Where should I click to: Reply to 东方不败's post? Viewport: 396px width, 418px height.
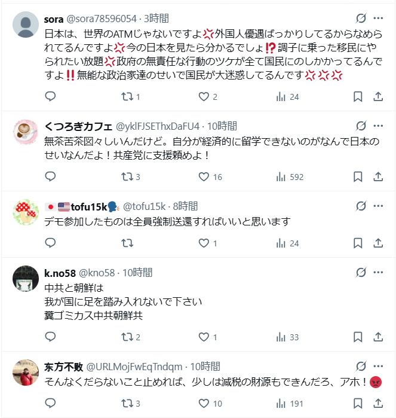[x=50, y=403]
